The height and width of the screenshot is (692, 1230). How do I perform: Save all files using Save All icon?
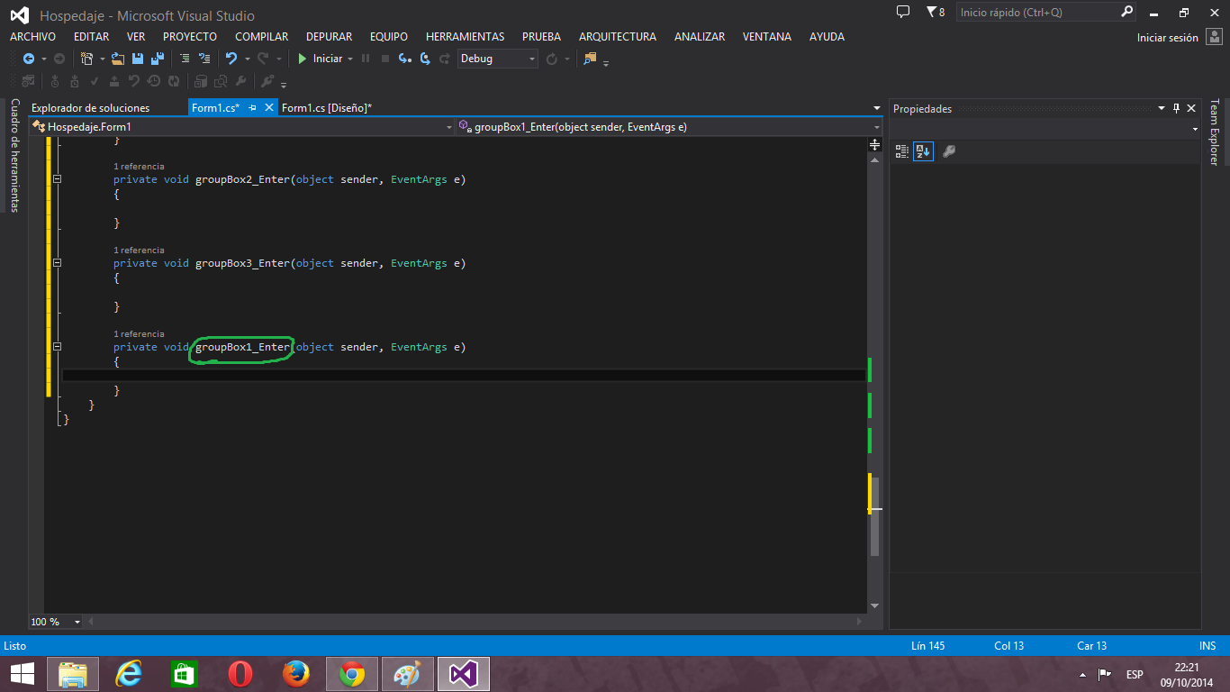[156, 59]
